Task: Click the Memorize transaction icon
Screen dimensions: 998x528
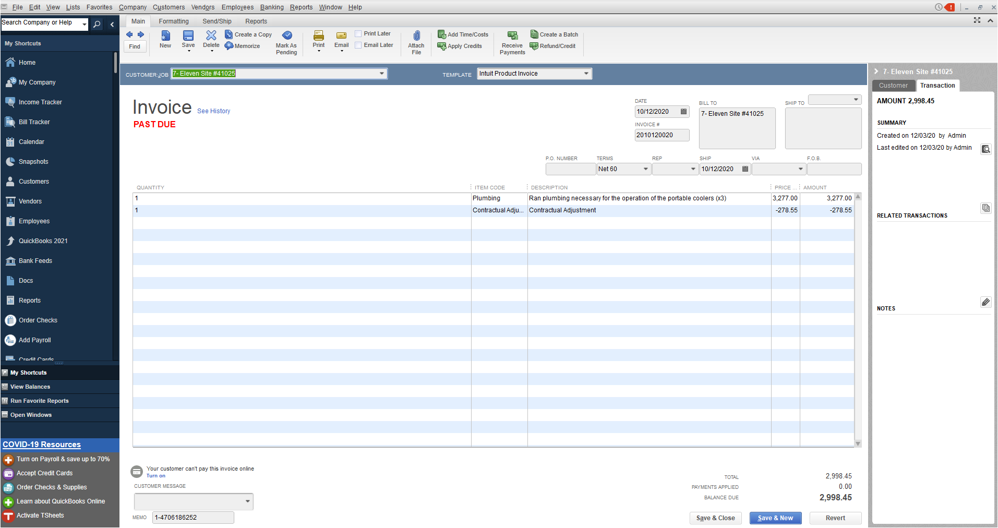Action: click(229, 46)
